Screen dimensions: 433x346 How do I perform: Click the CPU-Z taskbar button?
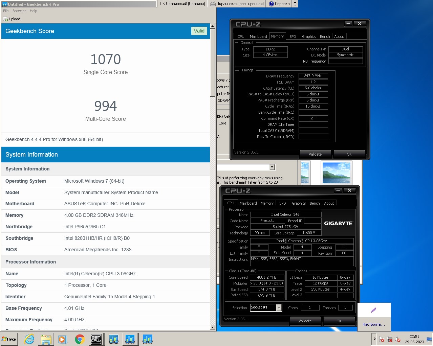[96, 339]
